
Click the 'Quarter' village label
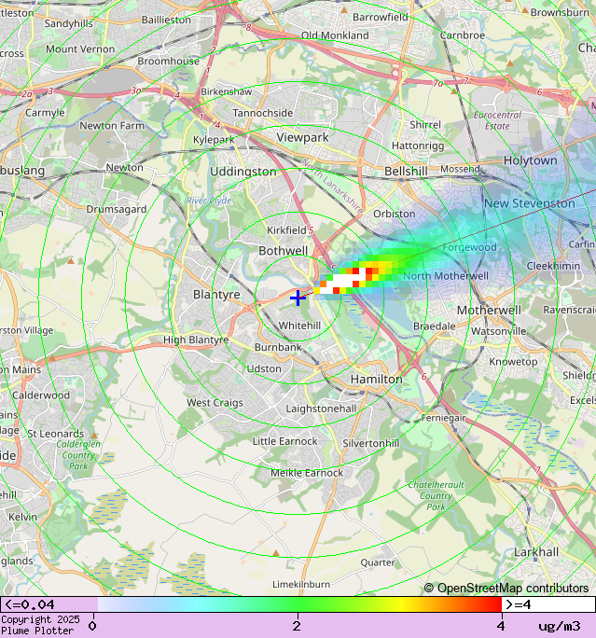point(378,562)
